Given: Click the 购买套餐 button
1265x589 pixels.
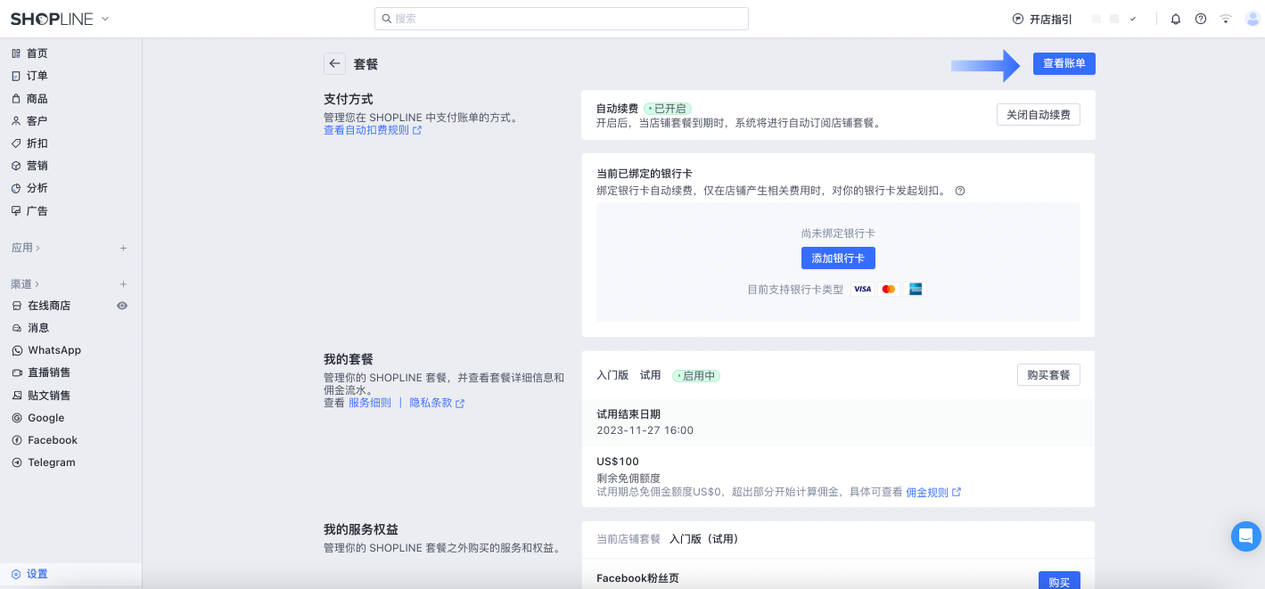Looking at the screenshot, I should coord(1048,375).
